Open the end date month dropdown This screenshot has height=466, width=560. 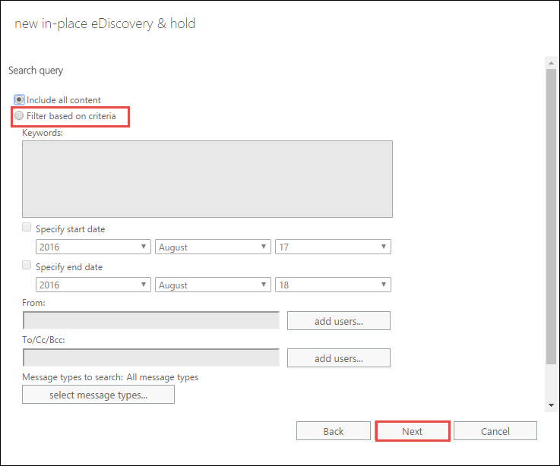point(213,285)
